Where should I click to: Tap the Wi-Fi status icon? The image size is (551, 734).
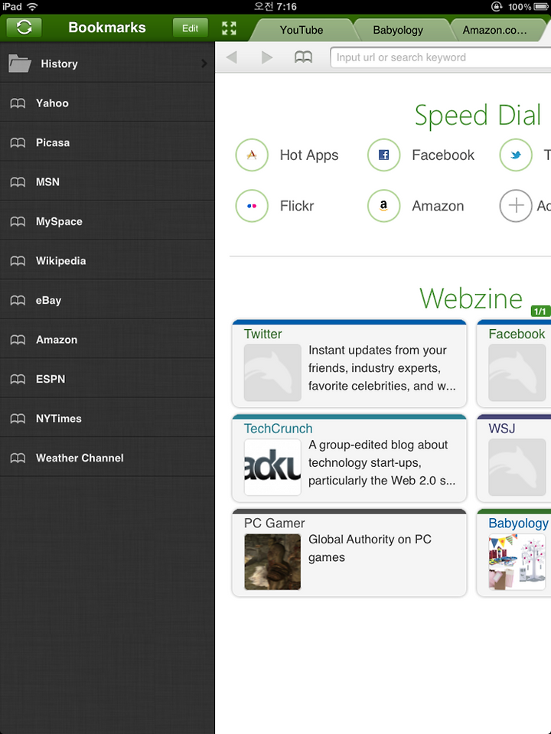32,7
